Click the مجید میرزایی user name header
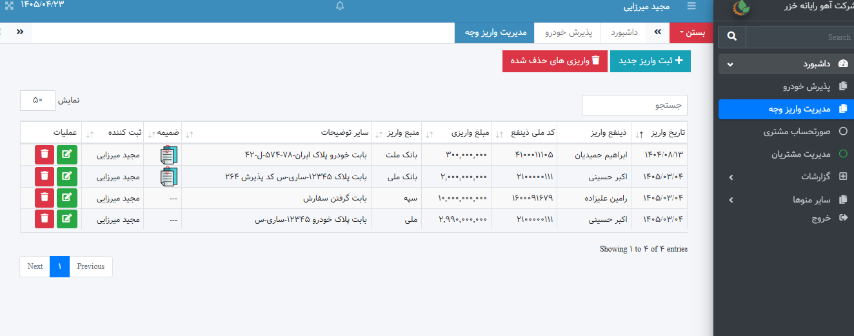The width and height of the screenshot is (854, 336). point(646,7)
